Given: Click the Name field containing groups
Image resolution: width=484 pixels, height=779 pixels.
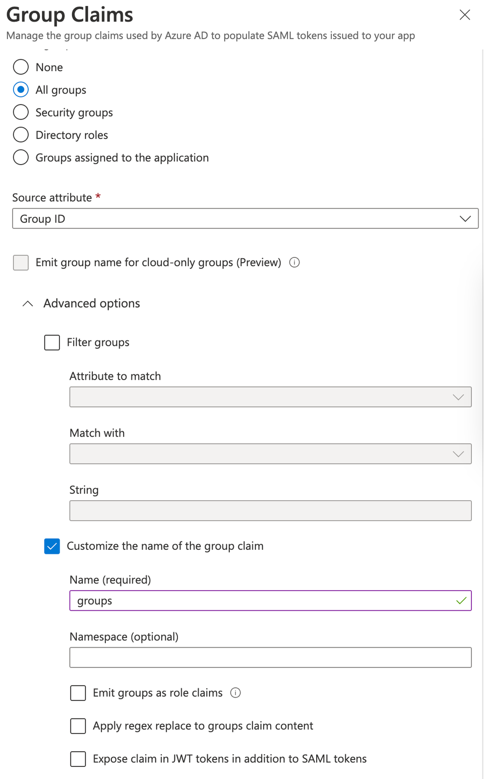Looking at the screenshot, I should click(270, 601).
